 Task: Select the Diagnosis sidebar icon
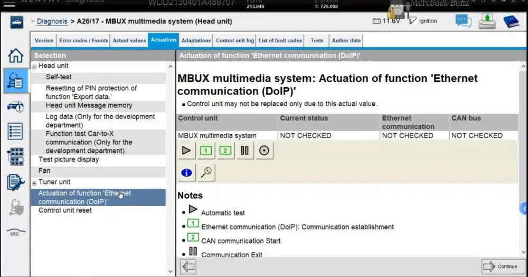(15, 81)
